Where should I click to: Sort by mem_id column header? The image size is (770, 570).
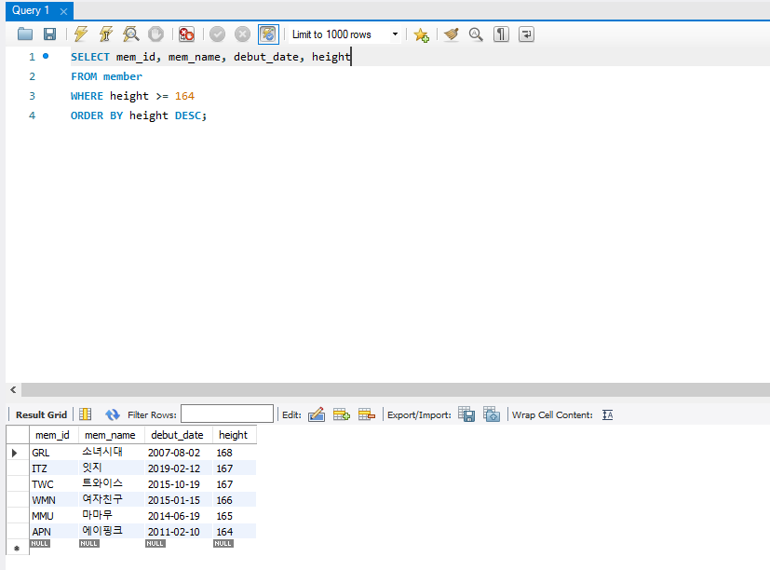pyautogui.click(x=52, y=435)
